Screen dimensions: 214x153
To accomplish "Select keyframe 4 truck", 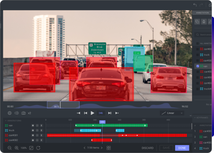I will pyautogui.click(x=203, y=148).
